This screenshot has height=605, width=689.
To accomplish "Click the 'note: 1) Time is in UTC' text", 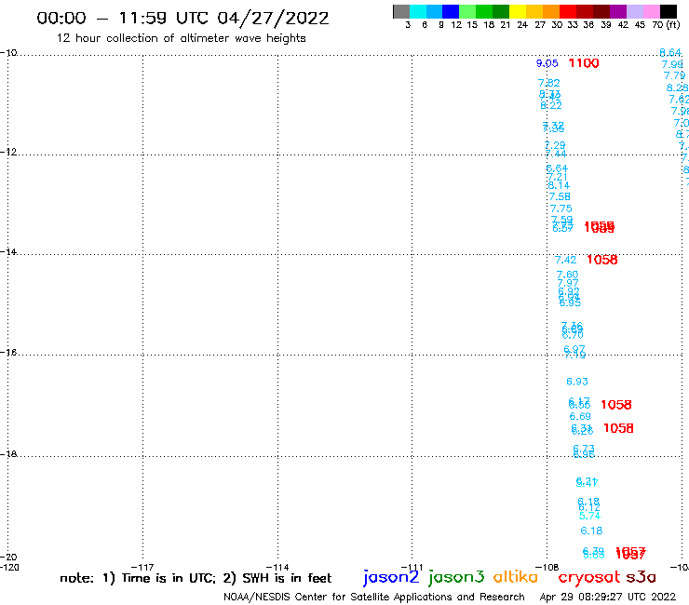I will (138, 578).
